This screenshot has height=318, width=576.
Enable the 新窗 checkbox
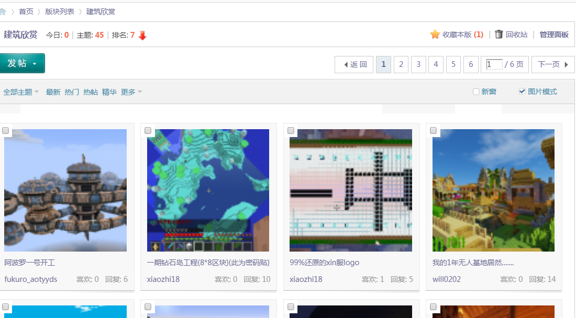click(476, 92)
